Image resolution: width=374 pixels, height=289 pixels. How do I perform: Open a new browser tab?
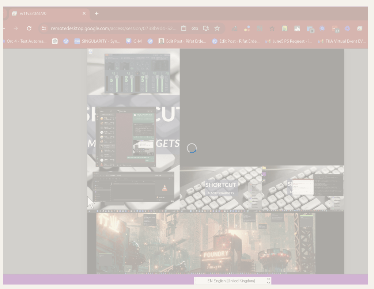pos(97,14)
